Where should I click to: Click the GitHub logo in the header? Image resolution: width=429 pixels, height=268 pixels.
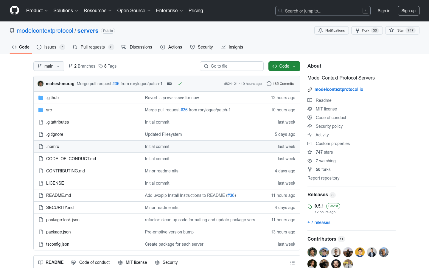14,10
